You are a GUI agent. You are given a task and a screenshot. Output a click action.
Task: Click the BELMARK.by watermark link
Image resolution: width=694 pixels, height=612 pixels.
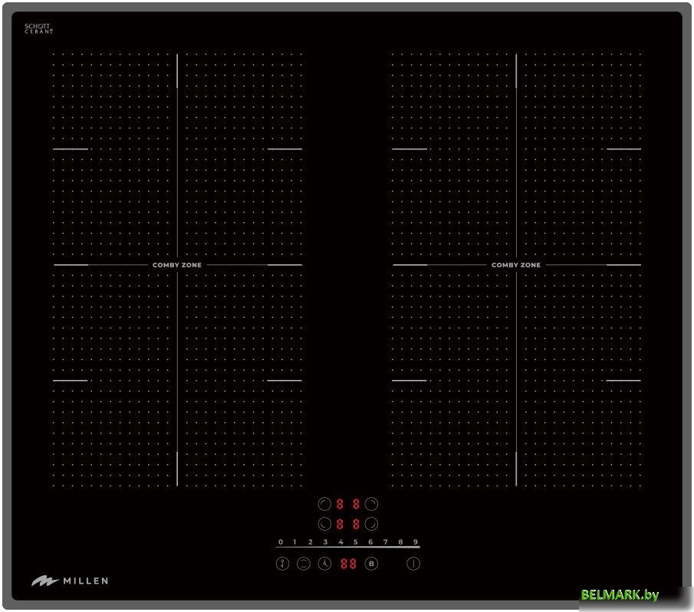pyautogui.click(x=620, y=595)
